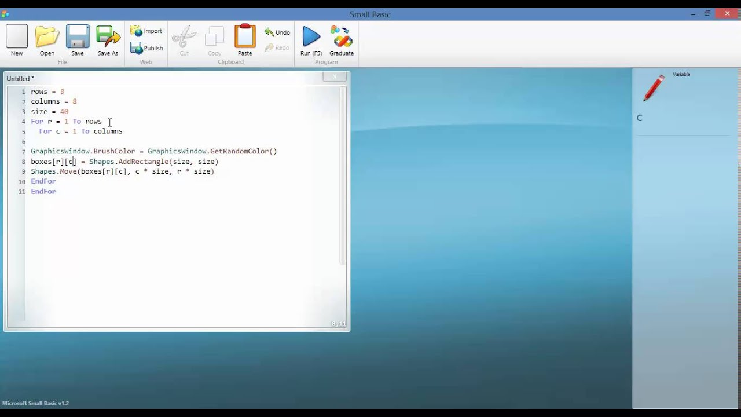Click 'Shapes.AddRectangle(size, size)' in line 8
The height and width of the screenshot is (417, 741).
[x=154, y=162]
